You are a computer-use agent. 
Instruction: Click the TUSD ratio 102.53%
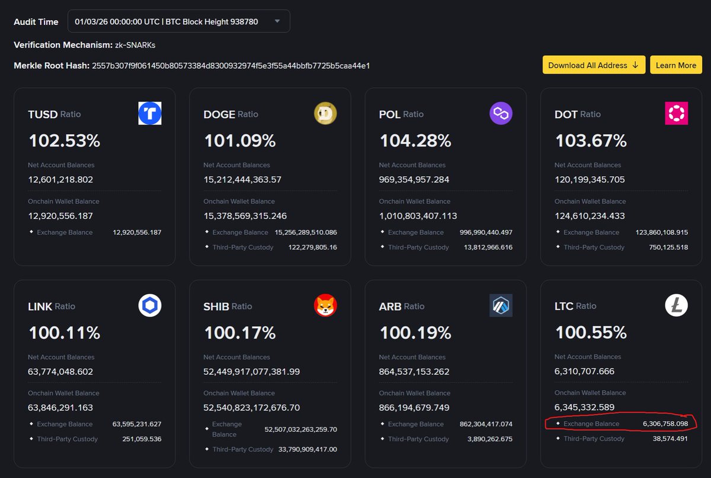tap(64, 141)
